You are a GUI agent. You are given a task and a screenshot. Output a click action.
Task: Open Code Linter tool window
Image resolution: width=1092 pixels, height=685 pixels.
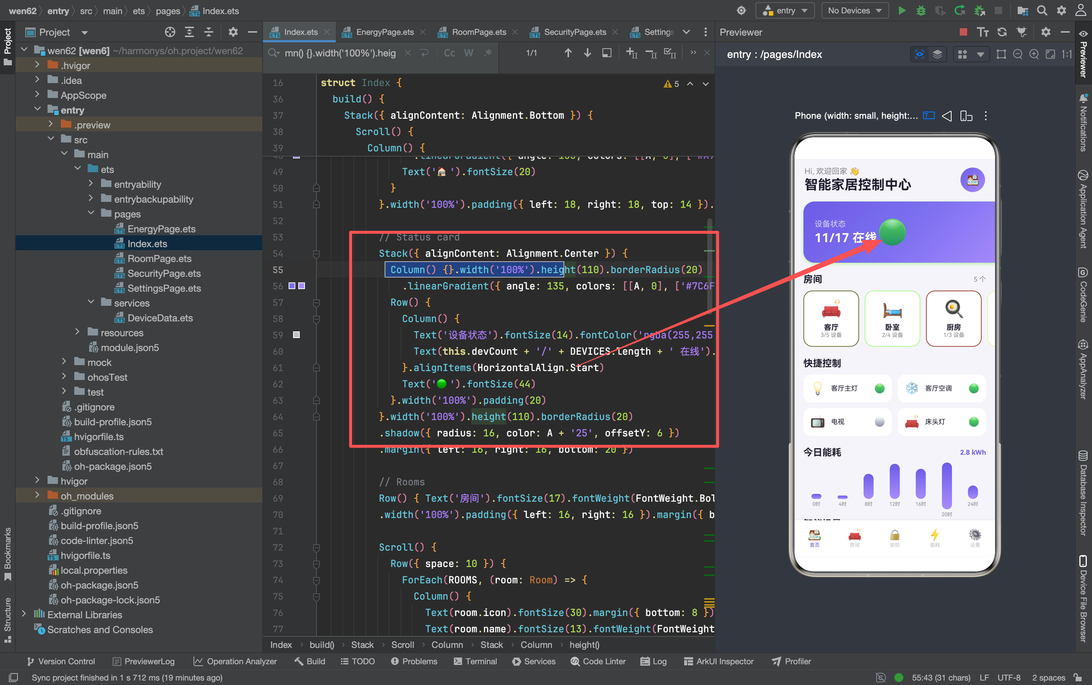(598, 661)
